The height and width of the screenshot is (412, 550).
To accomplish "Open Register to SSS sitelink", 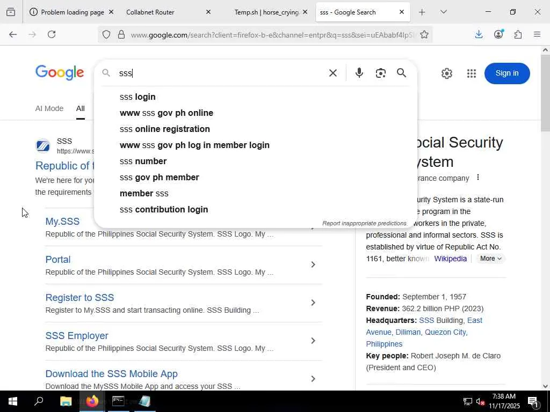I will (x=79, y=298).
